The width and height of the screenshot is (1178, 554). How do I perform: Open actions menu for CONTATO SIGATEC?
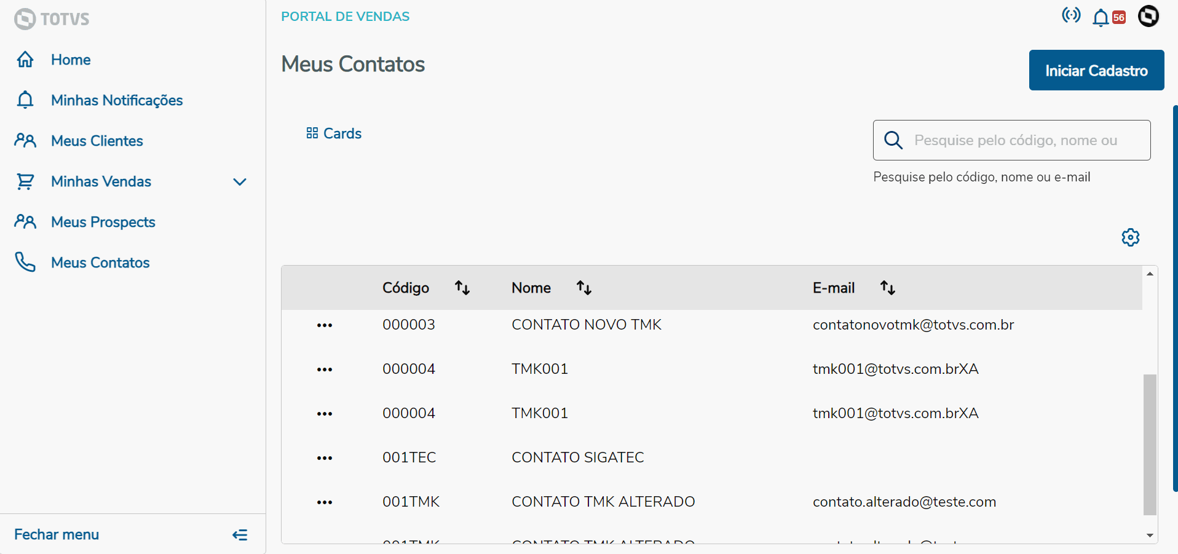[325, 458]
